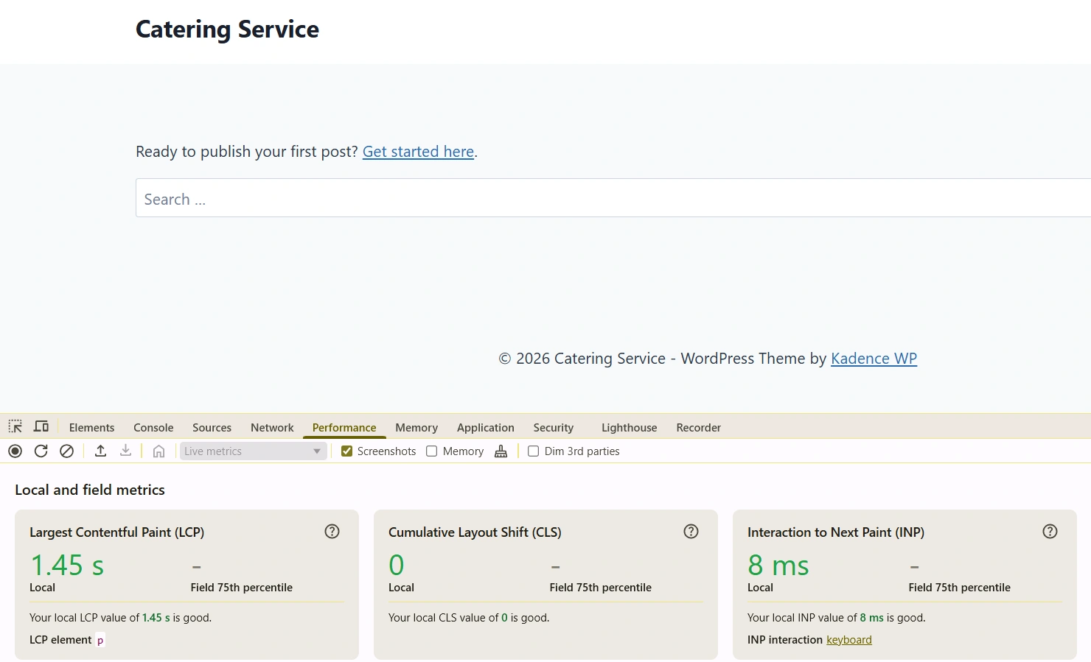Viewport: 1091px width, 662px height.
Task: Click the CLS local value 0
Action: point(397,566)
